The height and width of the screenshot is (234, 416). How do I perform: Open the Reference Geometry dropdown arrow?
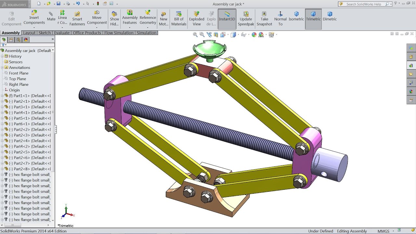(148, 28)
